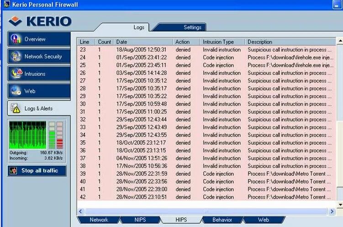
Task: Click the Web globe and key icon
Action: (x=16, y=91)
